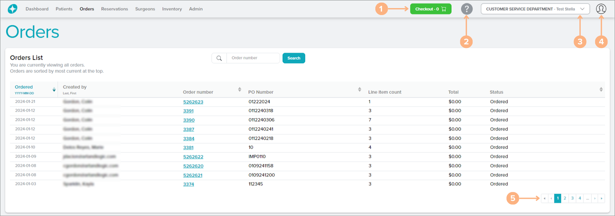Click the star logo in the top-left corner

pyautogui.click(x=12, y=9)
